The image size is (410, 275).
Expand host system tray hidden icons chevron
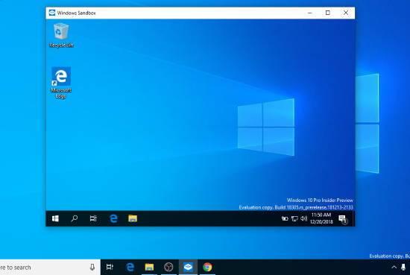394,267
